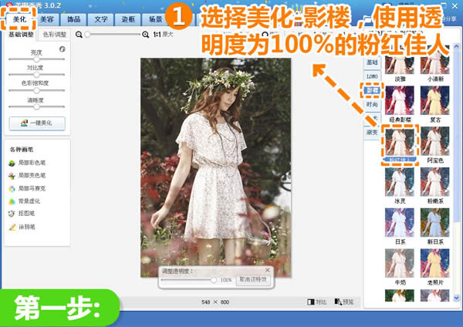Switch to the 基础调整 sub-tab

point(21,35)
